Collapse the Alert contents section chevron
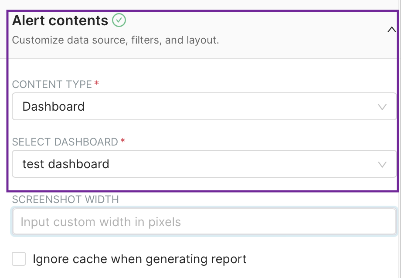This screenshot has width=401, height=278. coord(391,30)
